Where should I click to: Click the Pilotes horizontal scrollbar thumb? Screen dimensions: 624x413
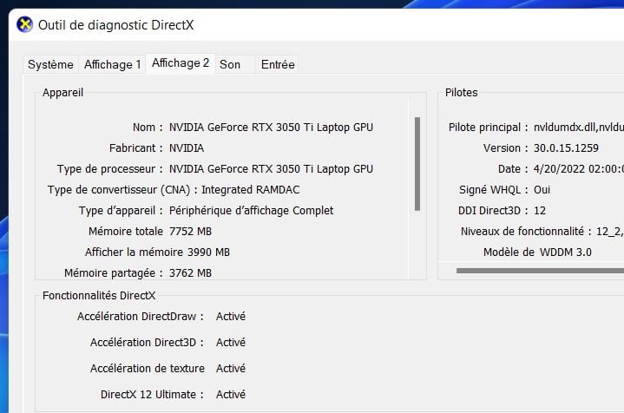point(540,271)
